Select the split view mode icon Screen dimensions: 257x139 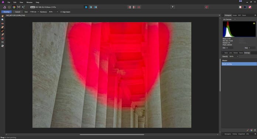[x=90, y=7]
